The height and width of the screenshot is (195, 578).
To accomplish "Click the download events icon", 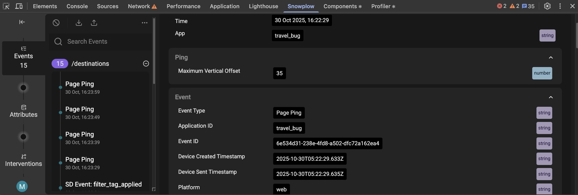I will coord(79,23).
